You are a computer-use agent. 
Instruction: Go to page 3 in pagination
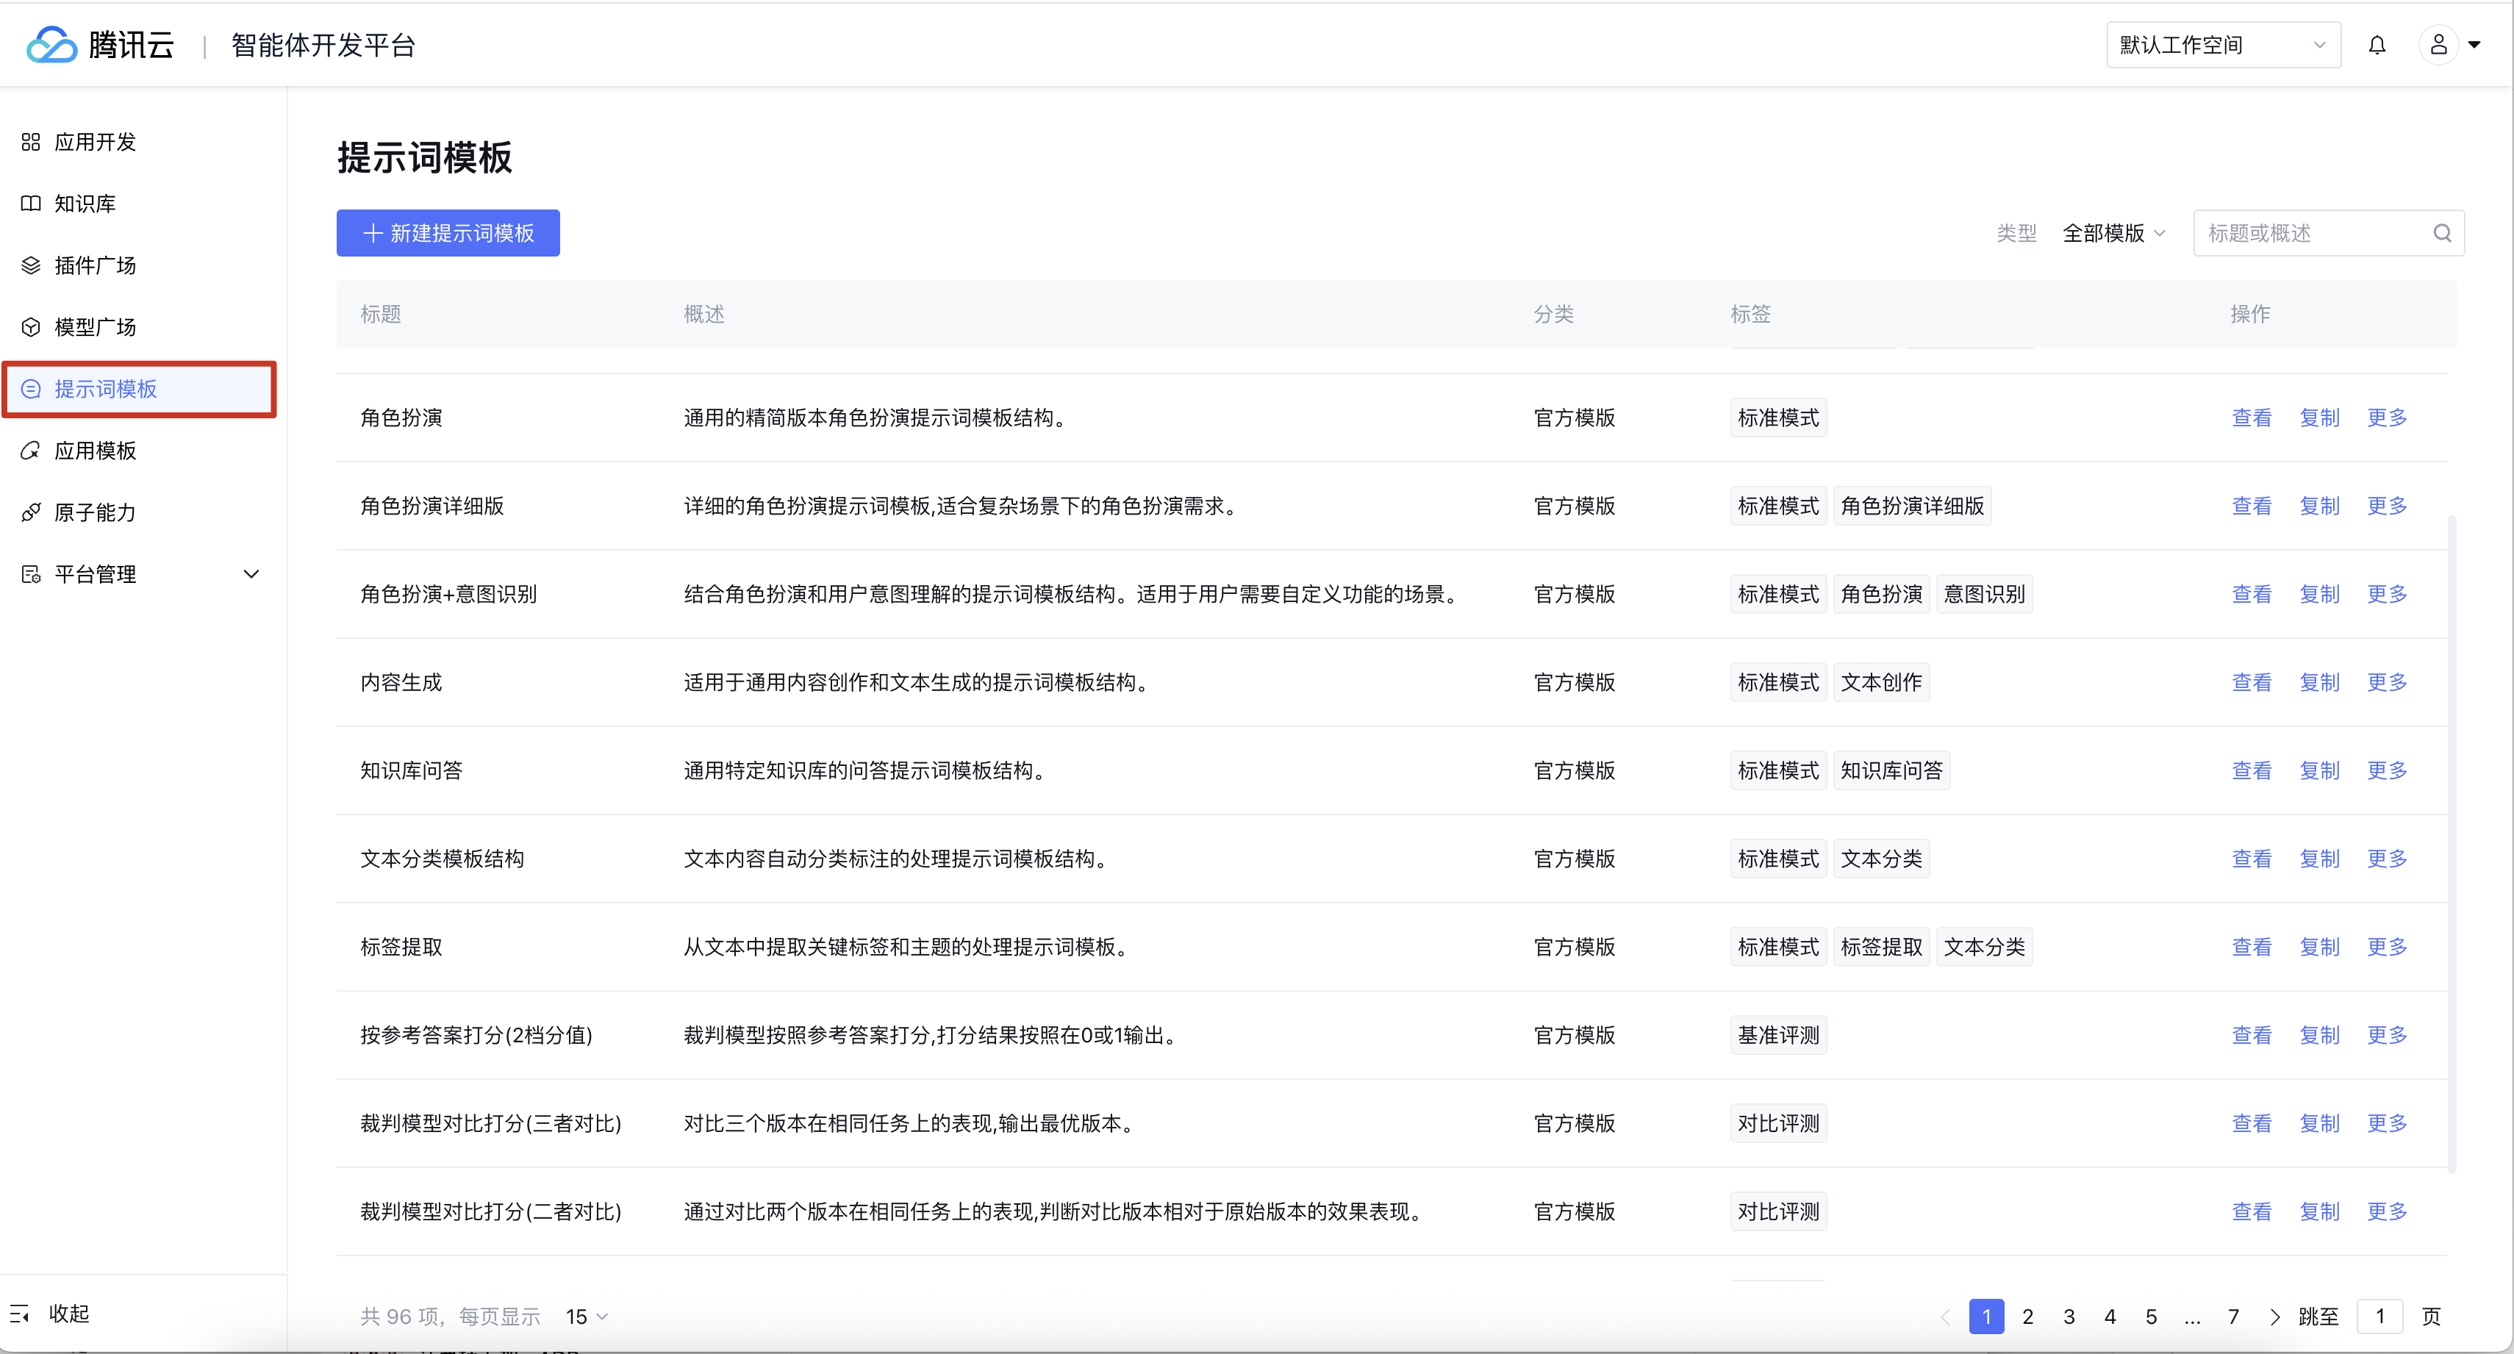pos(2068,1316)
